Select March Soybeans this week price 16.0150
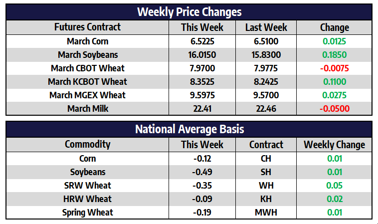This screenshot has height=224, width=378. [202, 54]
